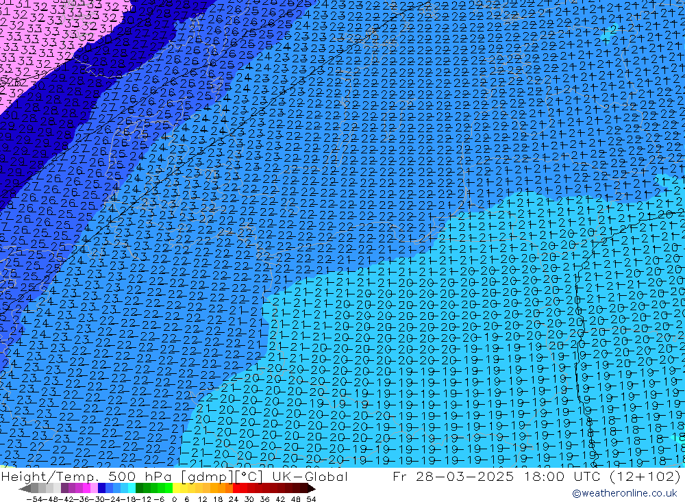This screenshot has width=685, height=502.
Task: Click the '-18' legend scale value
Action: click(x=127, y=499)
